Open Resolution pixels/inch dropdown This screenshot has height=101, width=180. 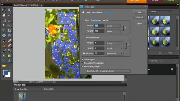click(115, 54)
